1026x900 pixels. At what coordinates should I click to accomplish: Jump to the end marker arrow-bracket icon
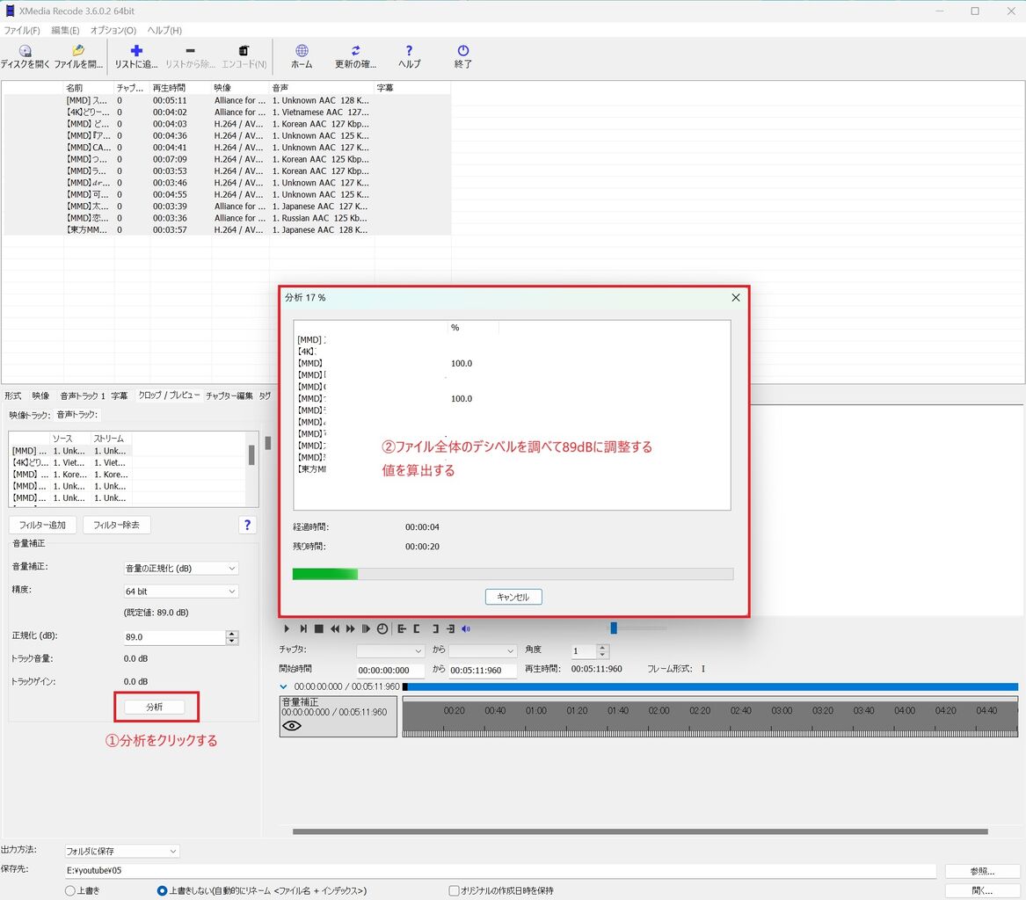pyautogui.click(x=450, y=628)
